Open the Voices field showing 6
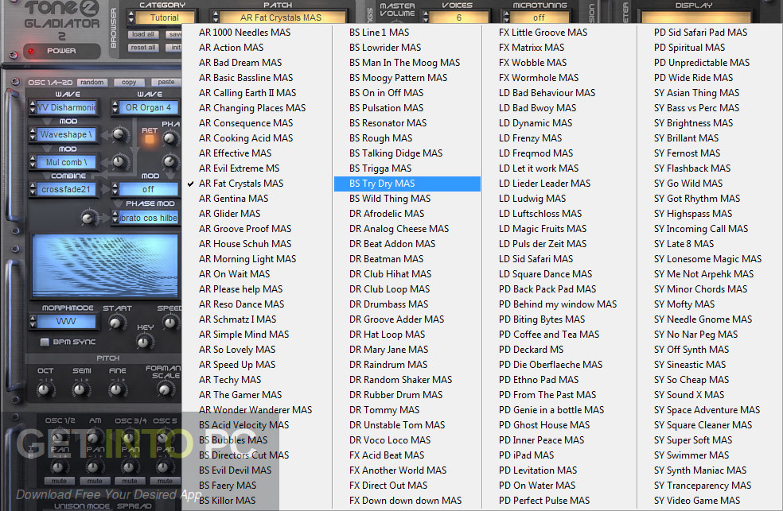783x511 pixels. 458,17
